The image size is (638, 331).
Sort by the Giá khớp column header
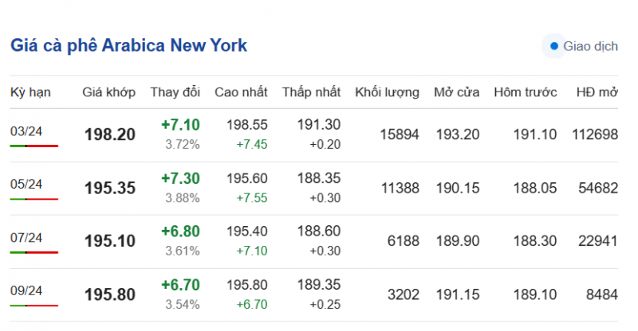coord(109,92)
